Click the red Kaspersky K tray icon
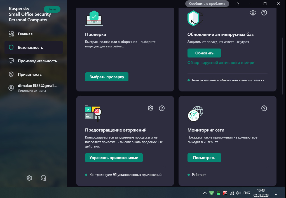Screen dimensions: 286x198 [225, 193]
